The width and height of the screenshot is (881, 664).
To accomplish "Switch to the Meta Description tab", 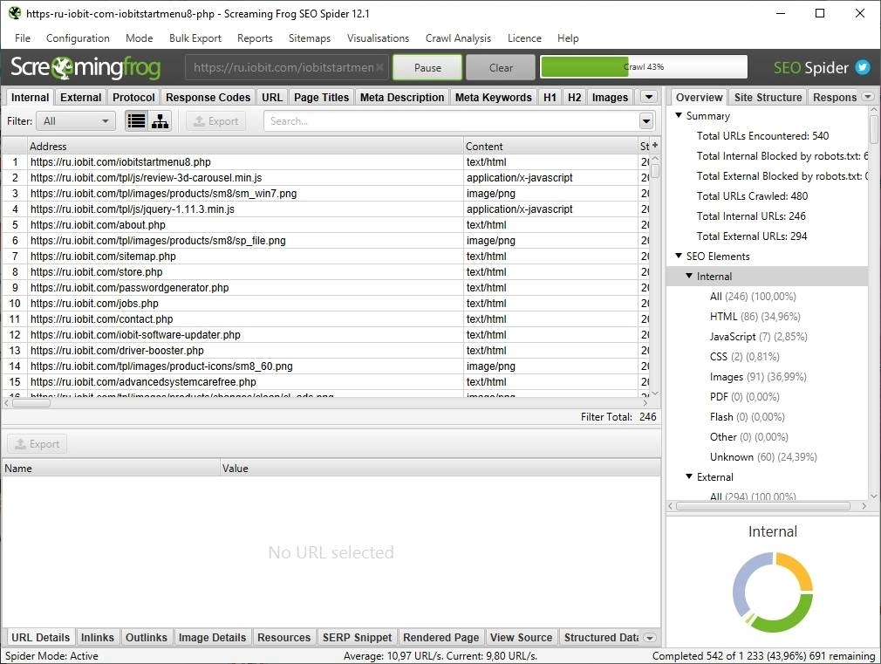I will (x=402, y=97).
